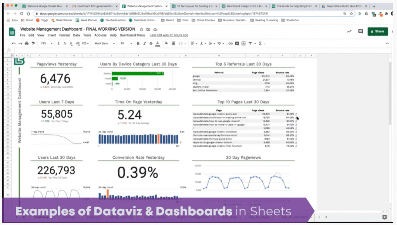Click the Insert chart icon
Viewport: 397px width, 225px height.
[243, 43]
